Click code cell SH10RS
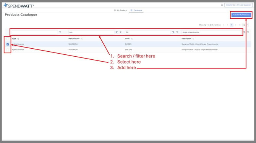 (x=128, y=44)
